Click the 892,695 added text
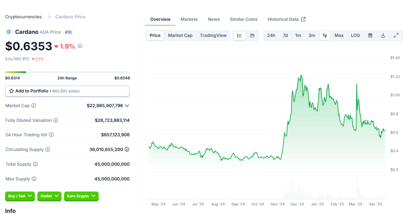Image resolution: width=409 pixels, height=214 pixels. click(66, 91)
